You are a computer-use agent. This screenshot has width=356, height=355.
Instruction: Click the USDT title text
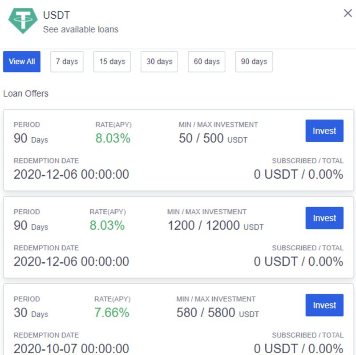click(57, 15)
